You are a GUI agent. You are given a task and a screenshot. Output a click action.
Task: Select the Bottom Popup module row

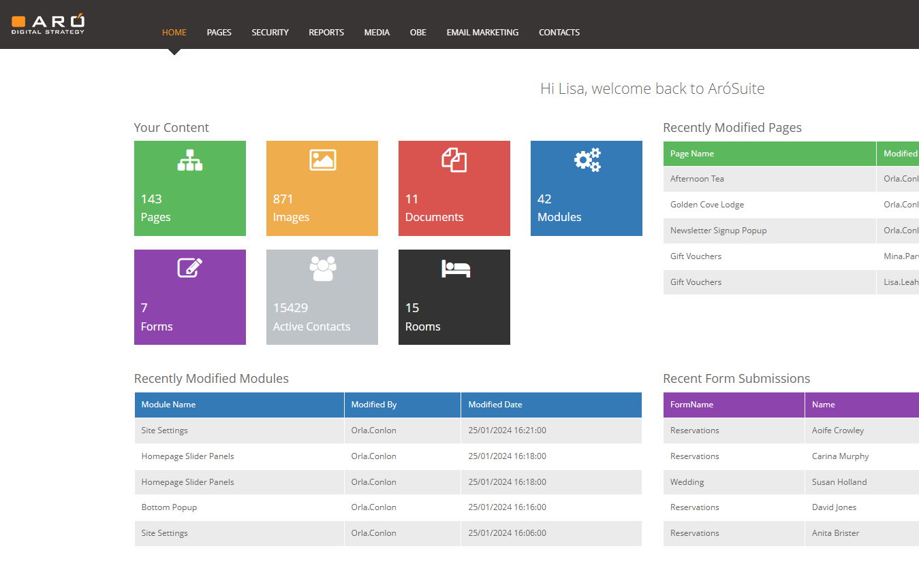pos(169,507)
